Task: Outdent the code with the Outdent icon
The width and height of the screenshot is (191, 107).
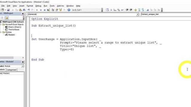Action: [131, 10]
